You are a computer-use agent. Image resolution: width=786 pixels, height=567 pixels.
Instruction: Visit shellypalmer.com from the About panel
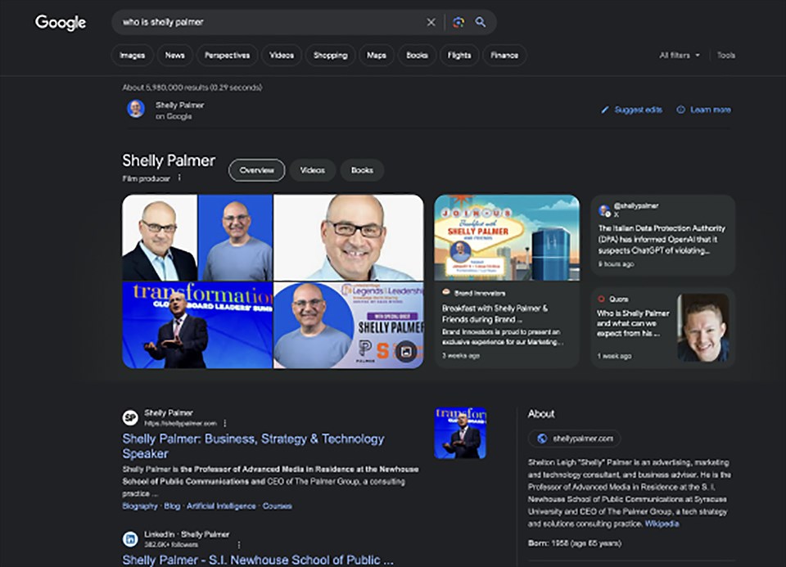[575, 439]
